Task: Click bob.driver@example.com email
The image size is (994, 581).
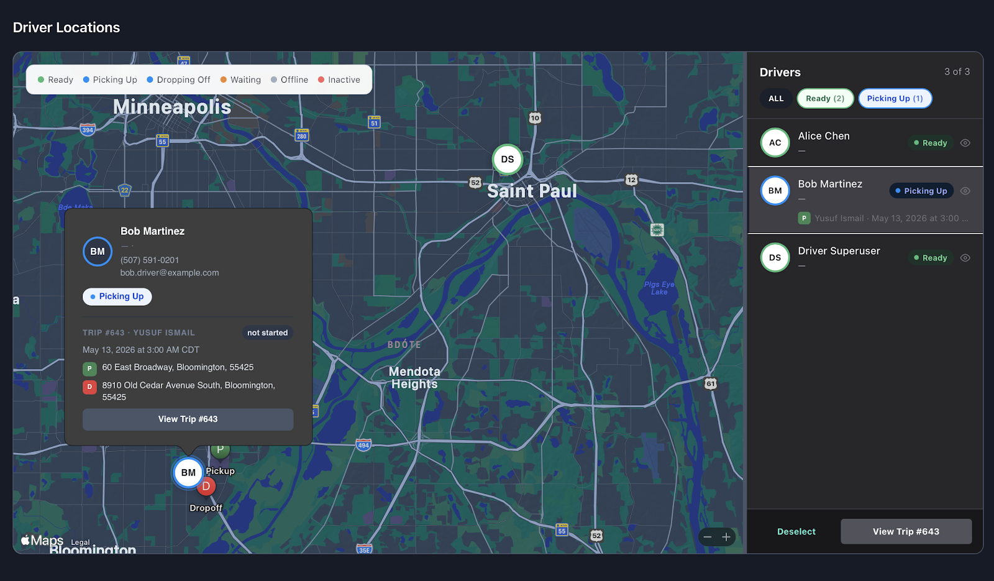Action: click(170, 273)
